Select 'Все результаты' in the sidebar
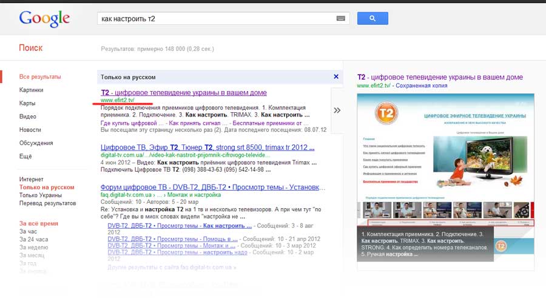 click(x=40, y=76)
